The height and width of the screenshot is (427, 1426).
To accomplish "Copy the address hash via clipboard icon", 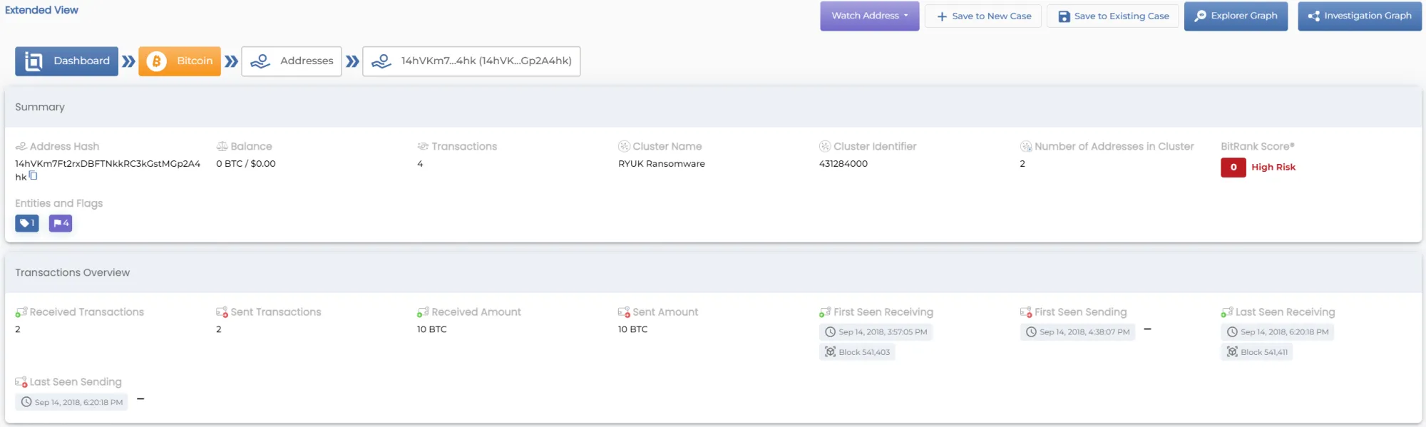I will [x=33, y=176].
